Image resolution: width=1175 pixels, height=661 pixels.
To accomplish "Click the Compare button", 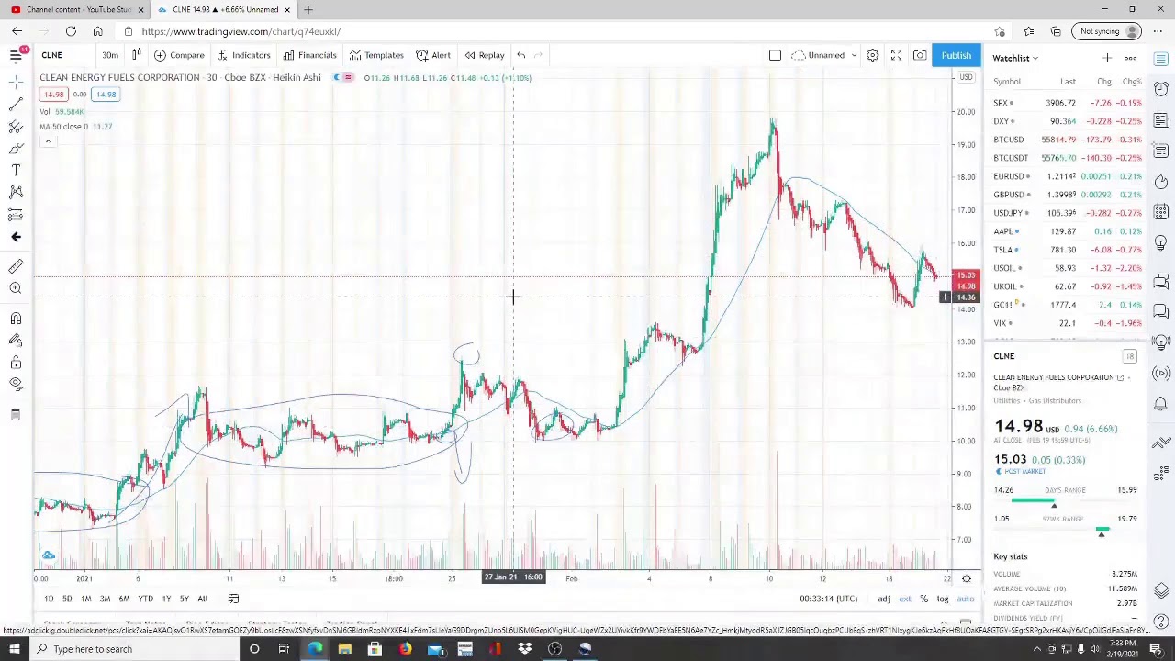I will coord(179,55).
